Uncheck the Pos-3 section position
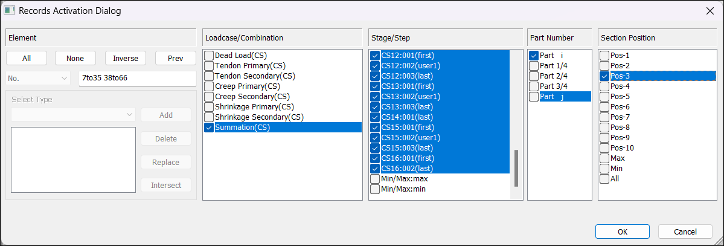Image resolution: width=724 pixels, height=246 pixels. tap(604, 76)
